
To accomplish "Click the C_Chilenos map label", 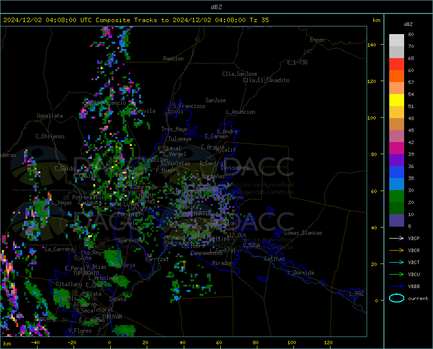I will [50, 136].
